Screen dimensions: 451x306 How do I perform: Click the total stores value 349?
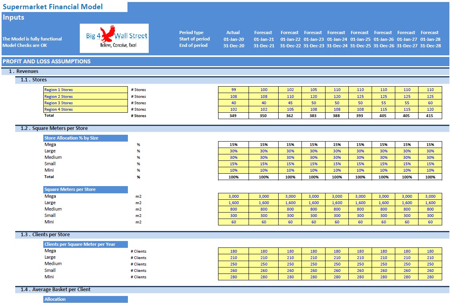click(x=233, y=116)
